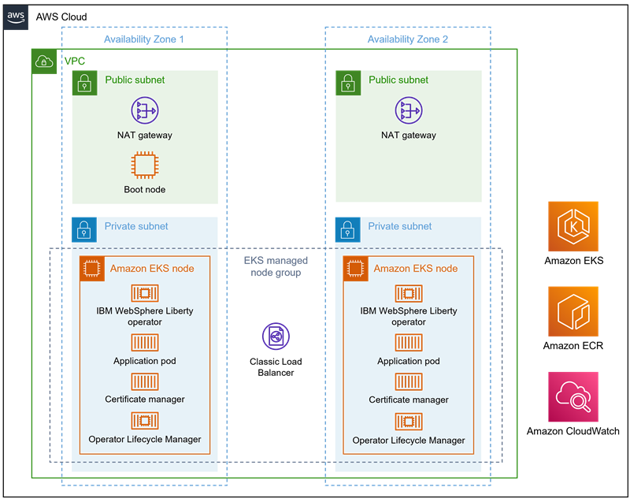Image resolution: width=630 pixels, height=502 pixels.
Task: Click the Boot node chip icon
Action: click(x=145, y=165)
